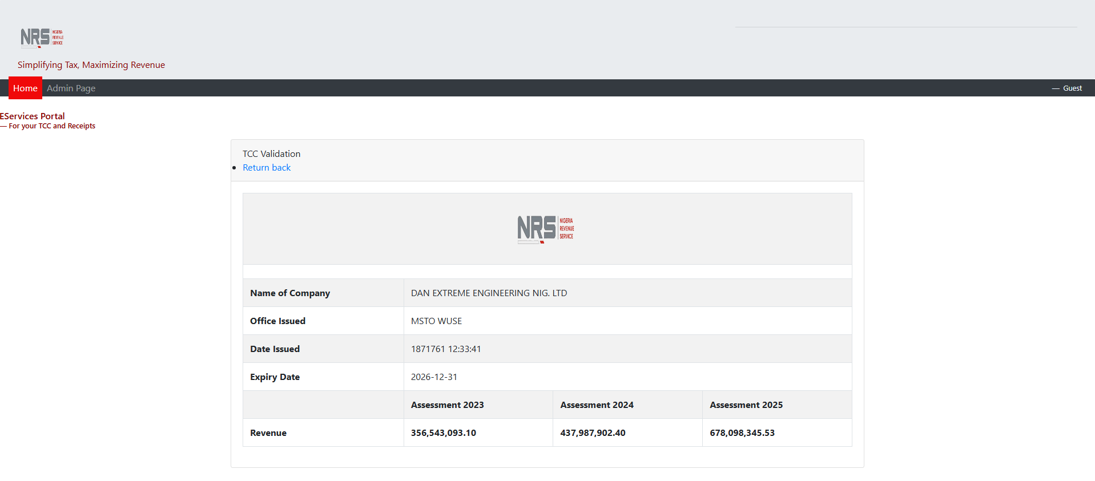Click the 'Simplifying Tax, Maximizing Revenue' tagline
1095x481 pixels.
pyautogui.click(x=91, y=65)
